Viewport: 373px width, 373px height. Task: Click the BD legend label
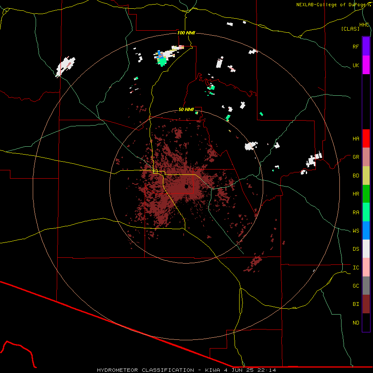(356, 176)
